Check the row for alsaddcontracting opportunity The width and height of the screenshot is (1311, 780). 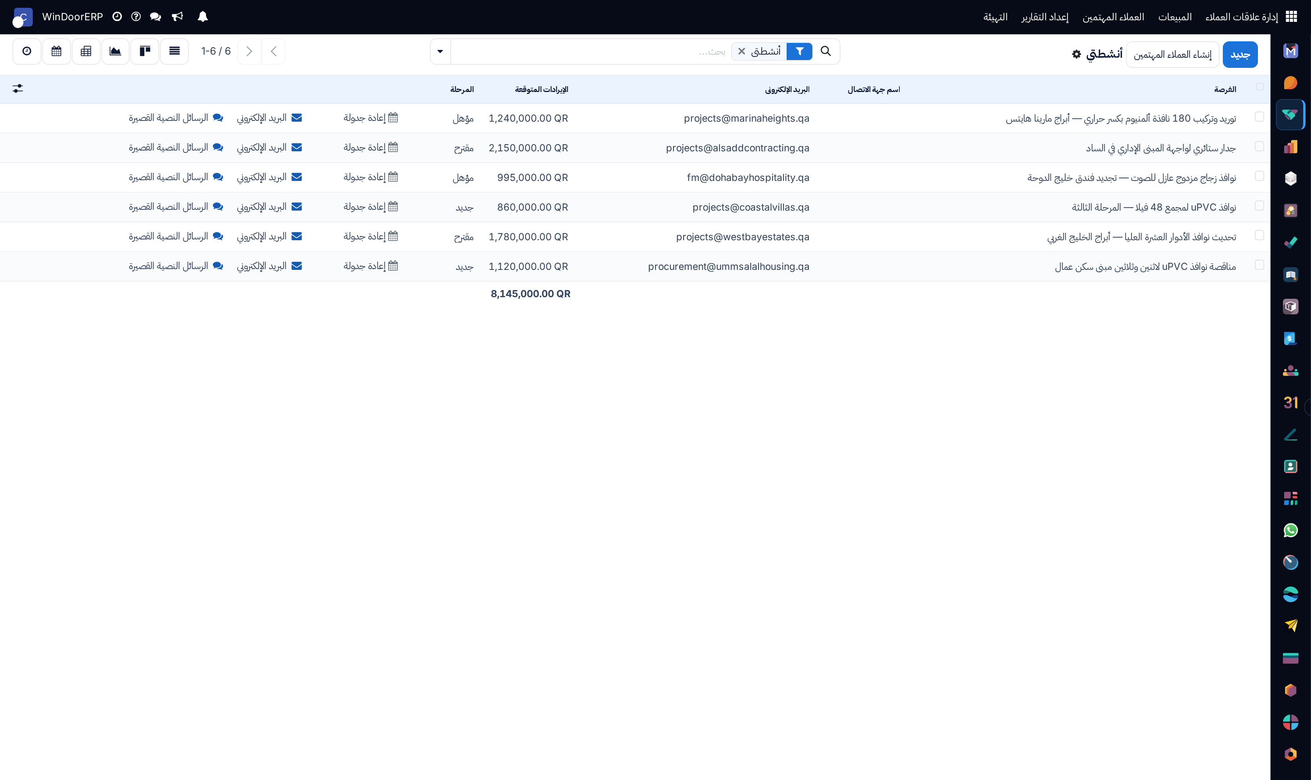point(1259,146)
